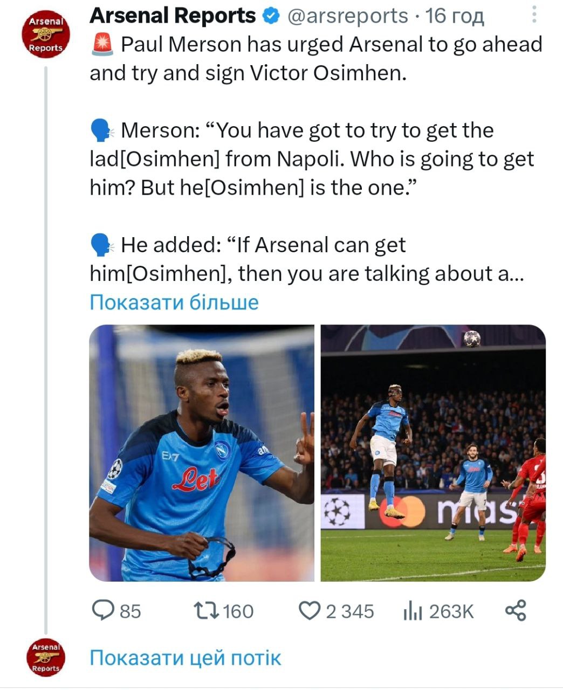Open the Osimhen close-up celebration photo
The height and width of the screenshot is (690, 563).
201,453
